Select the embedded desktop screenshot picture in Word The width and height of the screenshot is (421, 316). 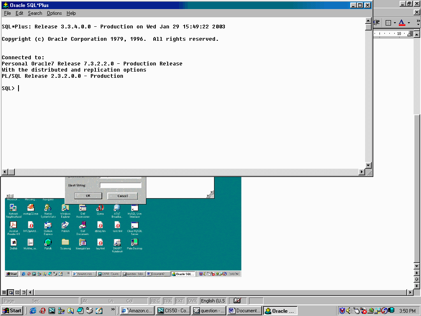123,227
